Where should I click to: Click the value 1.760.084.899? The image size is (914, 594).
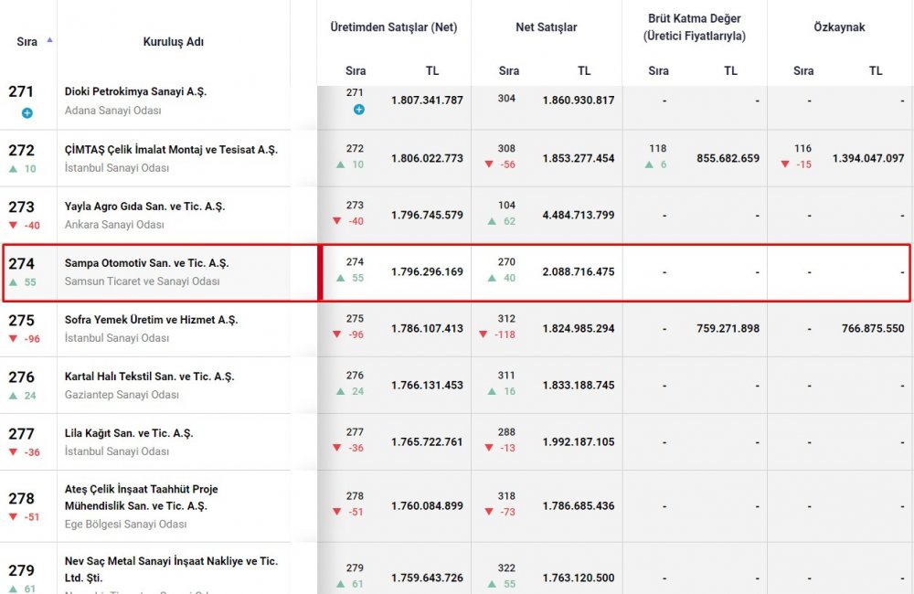[427, 505]
